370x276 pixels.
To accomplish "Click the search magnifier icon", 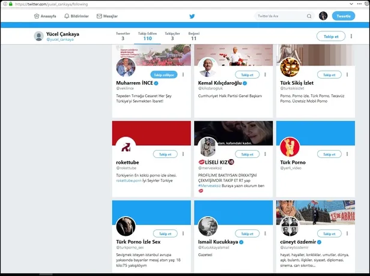I will tap(309, 16).
